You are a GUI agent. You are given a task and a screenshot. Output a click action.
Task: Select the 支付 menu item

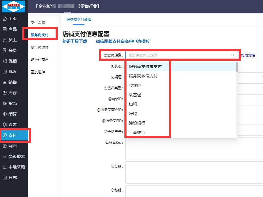tap(14, 135)
